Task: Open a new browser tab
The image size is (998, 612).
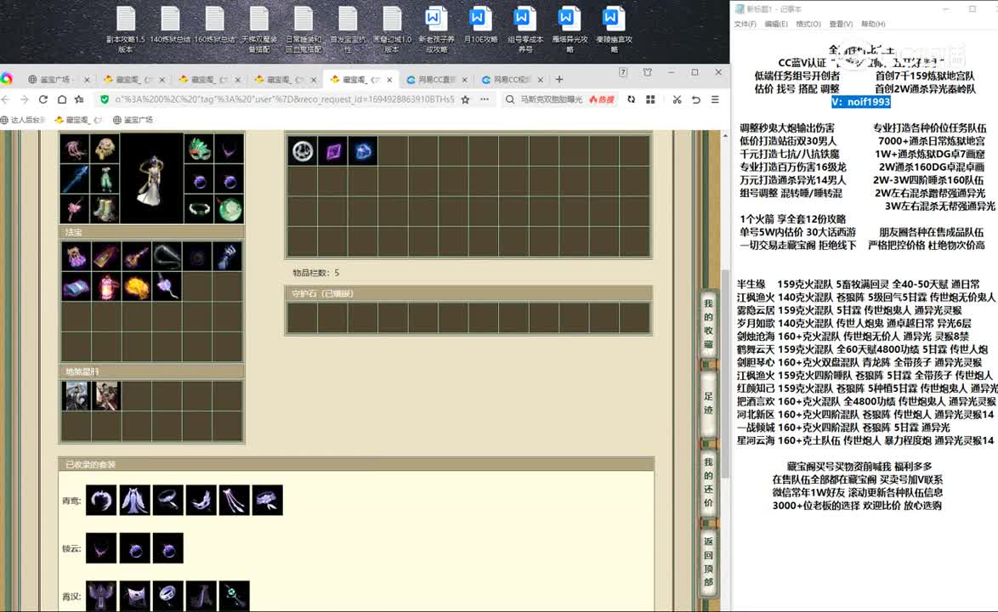Action: coord(559,80)
